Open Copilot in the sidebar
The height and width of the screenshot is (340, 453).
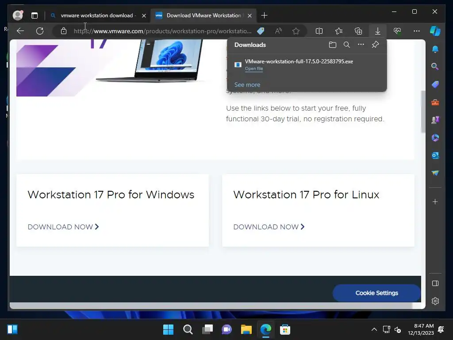pos(435,31)
